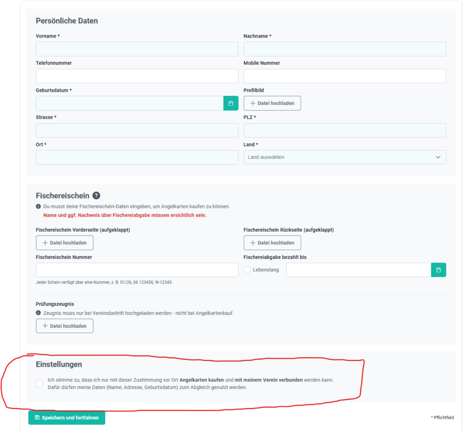463x431 pixels.
Task: Click the plus icon for Fischereischein Vorderseite upload
Action: tap(45, 243)
